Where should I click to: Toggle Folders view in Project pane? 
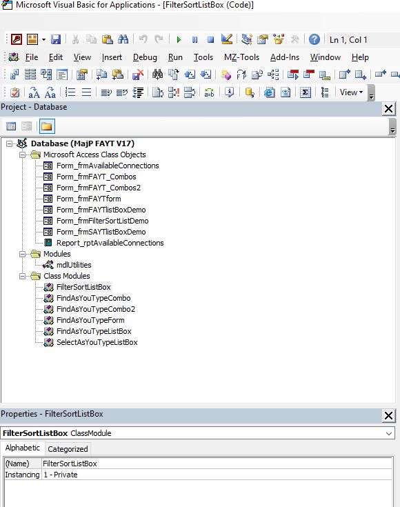pos(47,126)
